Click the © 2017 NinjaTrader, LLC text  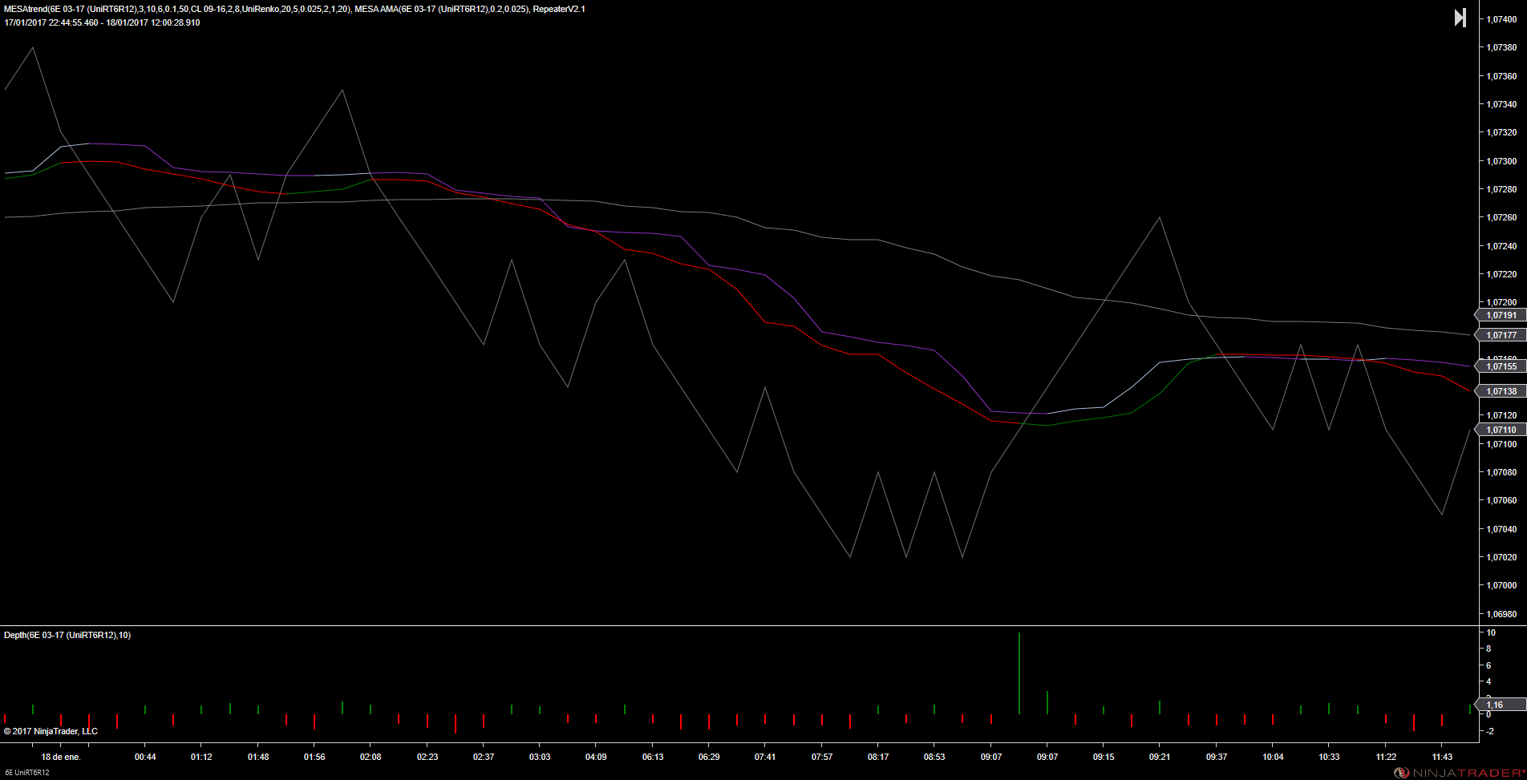51,731
